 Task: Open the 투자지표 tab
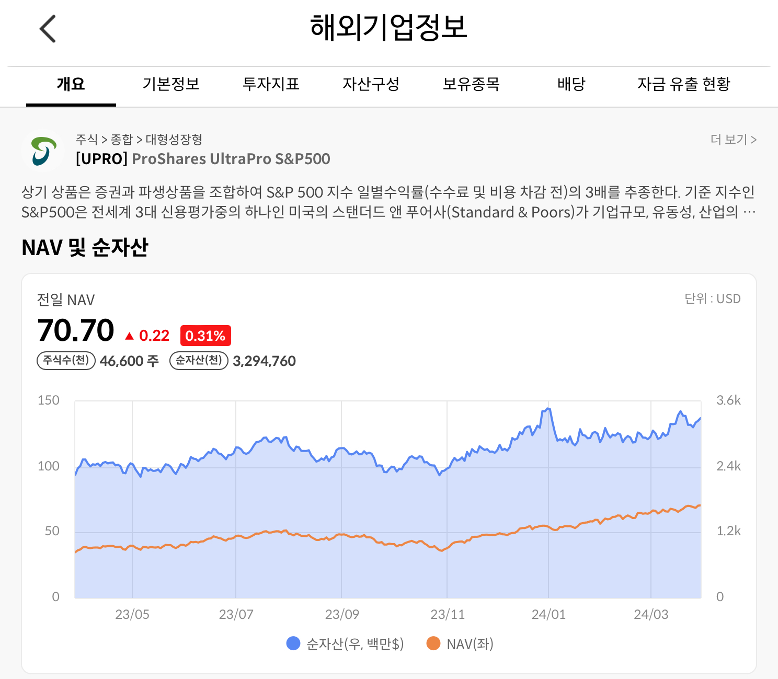271,84
